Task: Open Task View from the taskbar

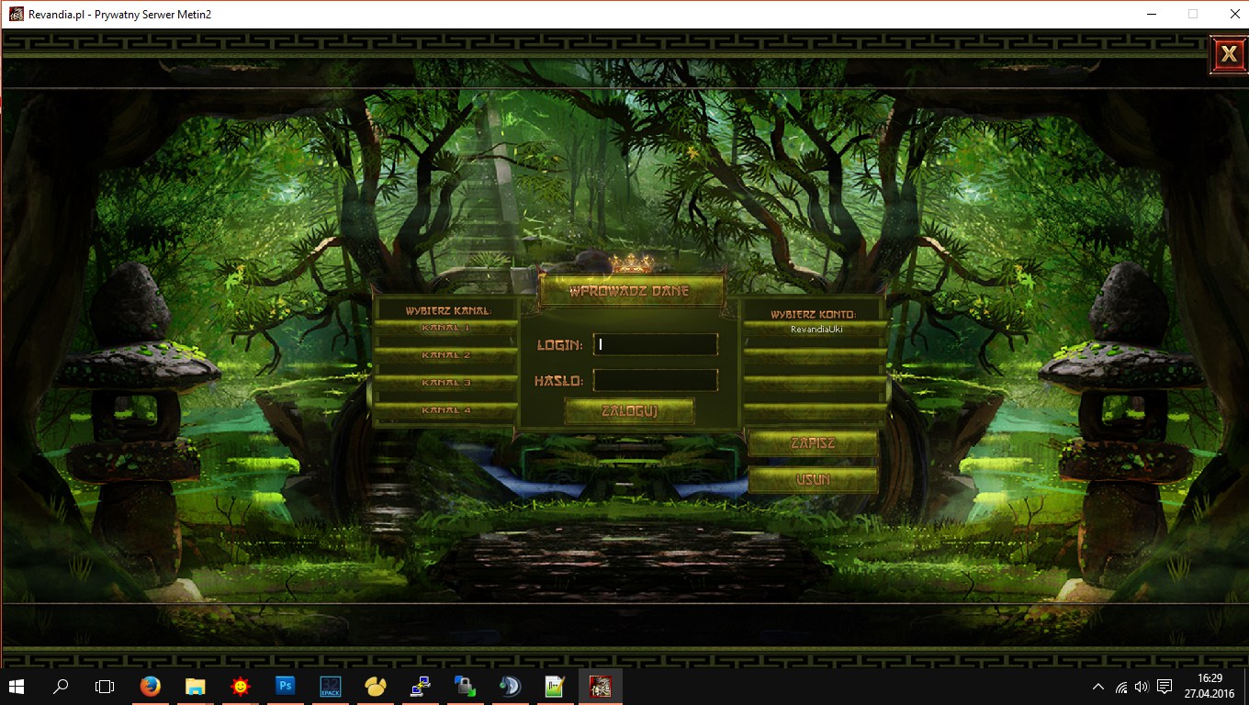Action: tap(105, 687)
